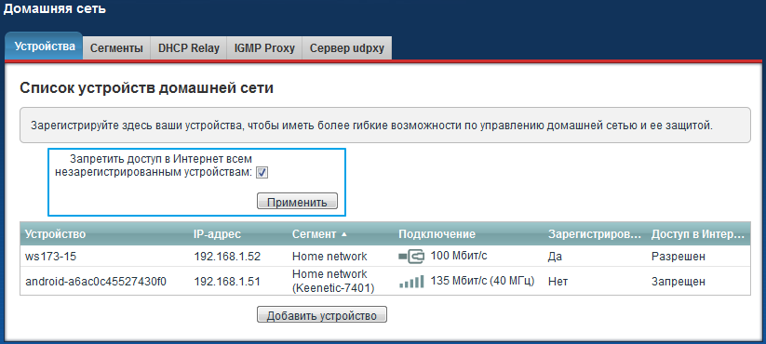The image size is (766, 344).
Task: Go to the Сервер udpxy tab
Action: tap(347, 48)
